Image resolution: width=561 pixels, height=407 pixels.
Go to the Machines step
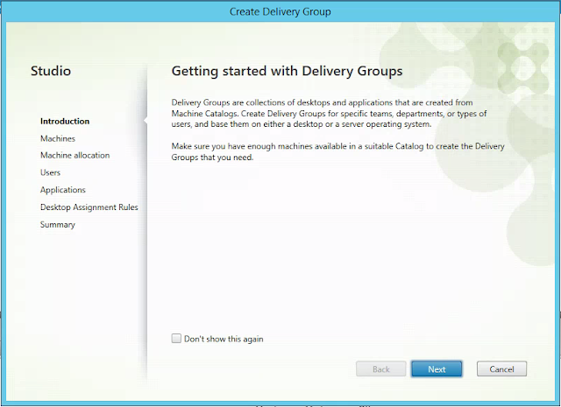(58, 138)
